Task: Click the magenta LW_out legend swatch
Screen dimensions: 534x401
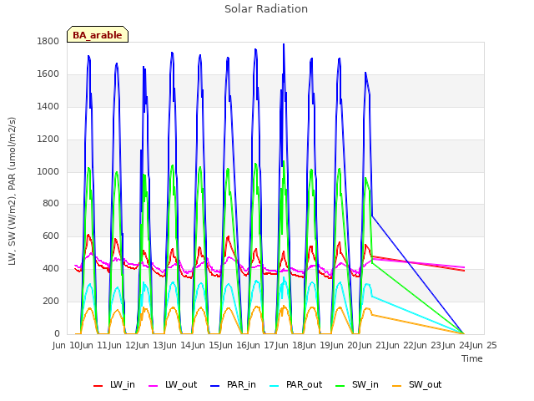Action: (x=154, y=386)
